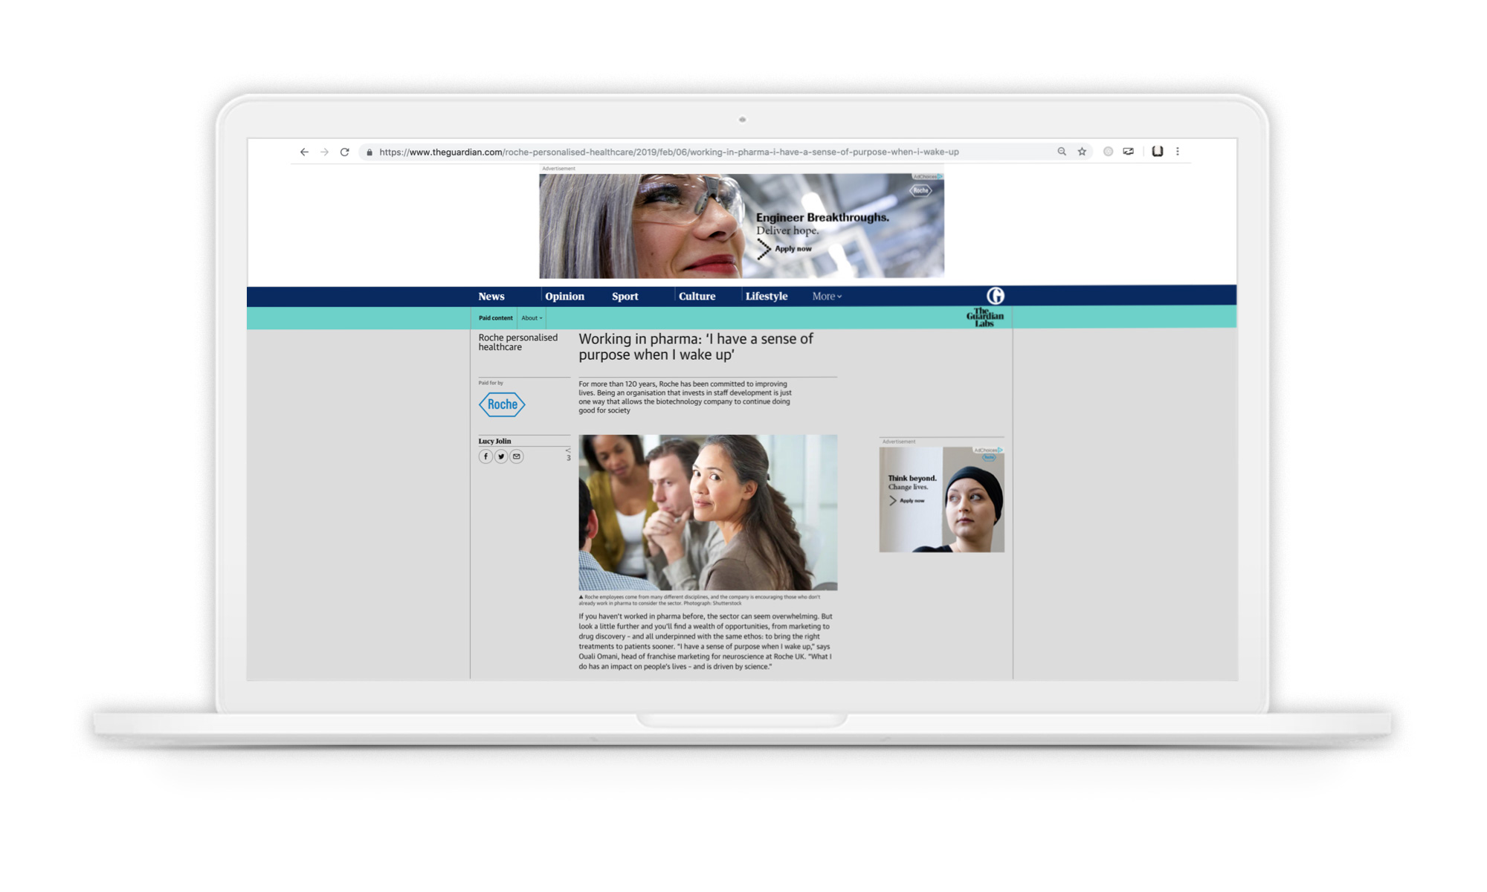This screenshot has height=892, width=1487.
Task: Open the Chrome three-dot menu
Action: click(x=1178, y=152)
